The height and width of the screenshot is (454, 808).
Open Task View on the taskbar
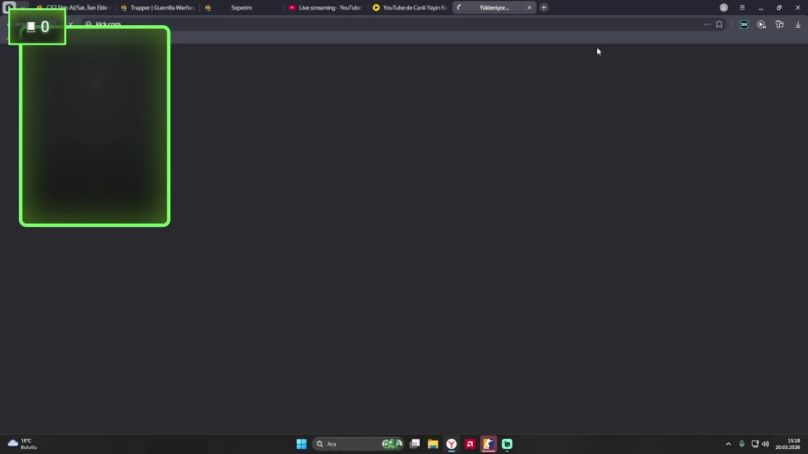[x=415, y=444]
